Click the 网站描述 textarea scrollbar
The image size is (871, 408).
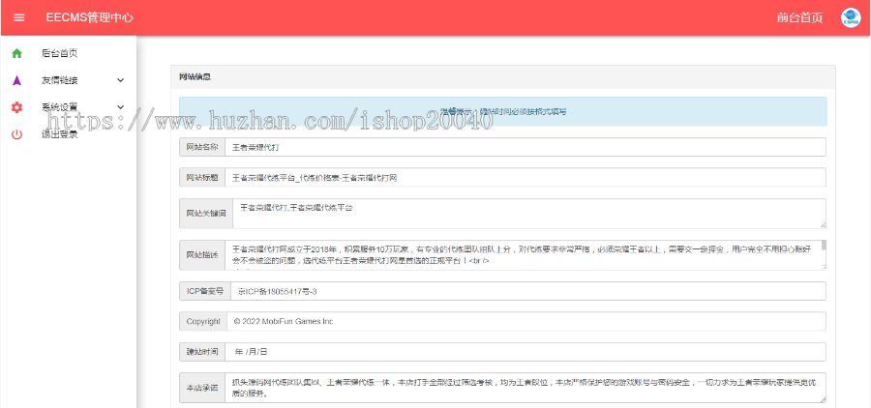[x=824, y=254]
